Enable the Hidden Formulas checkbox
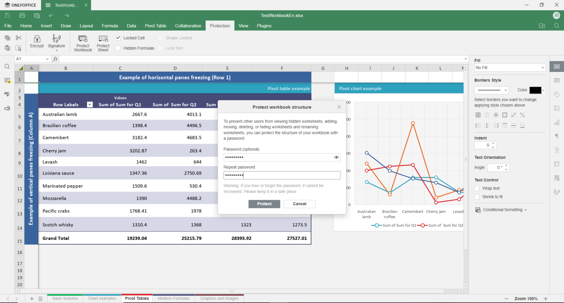This screenshot has height=303, width=564. (x=118, y=48)
